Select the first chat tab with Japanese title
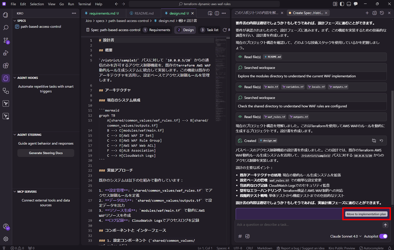 (x=256, y=13)
